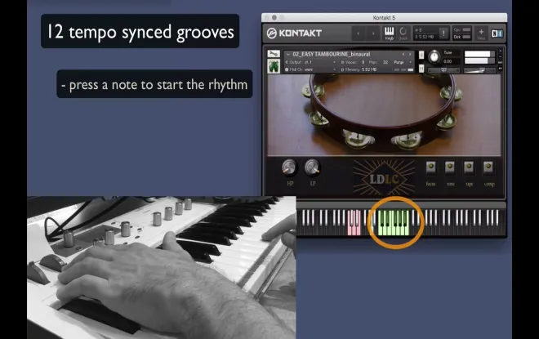Click the Tune knob
The height and width of the screenshot is (339, 539).
[434, 56]
